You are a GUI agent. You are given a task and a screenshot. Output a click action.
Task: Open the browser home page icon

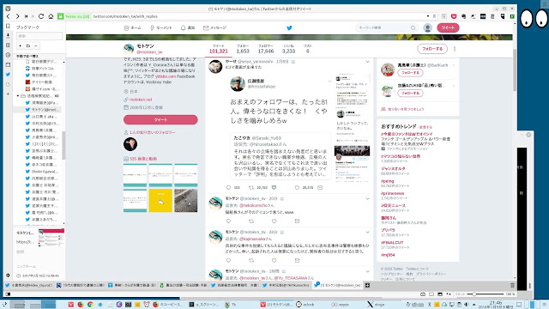(51, 16)
